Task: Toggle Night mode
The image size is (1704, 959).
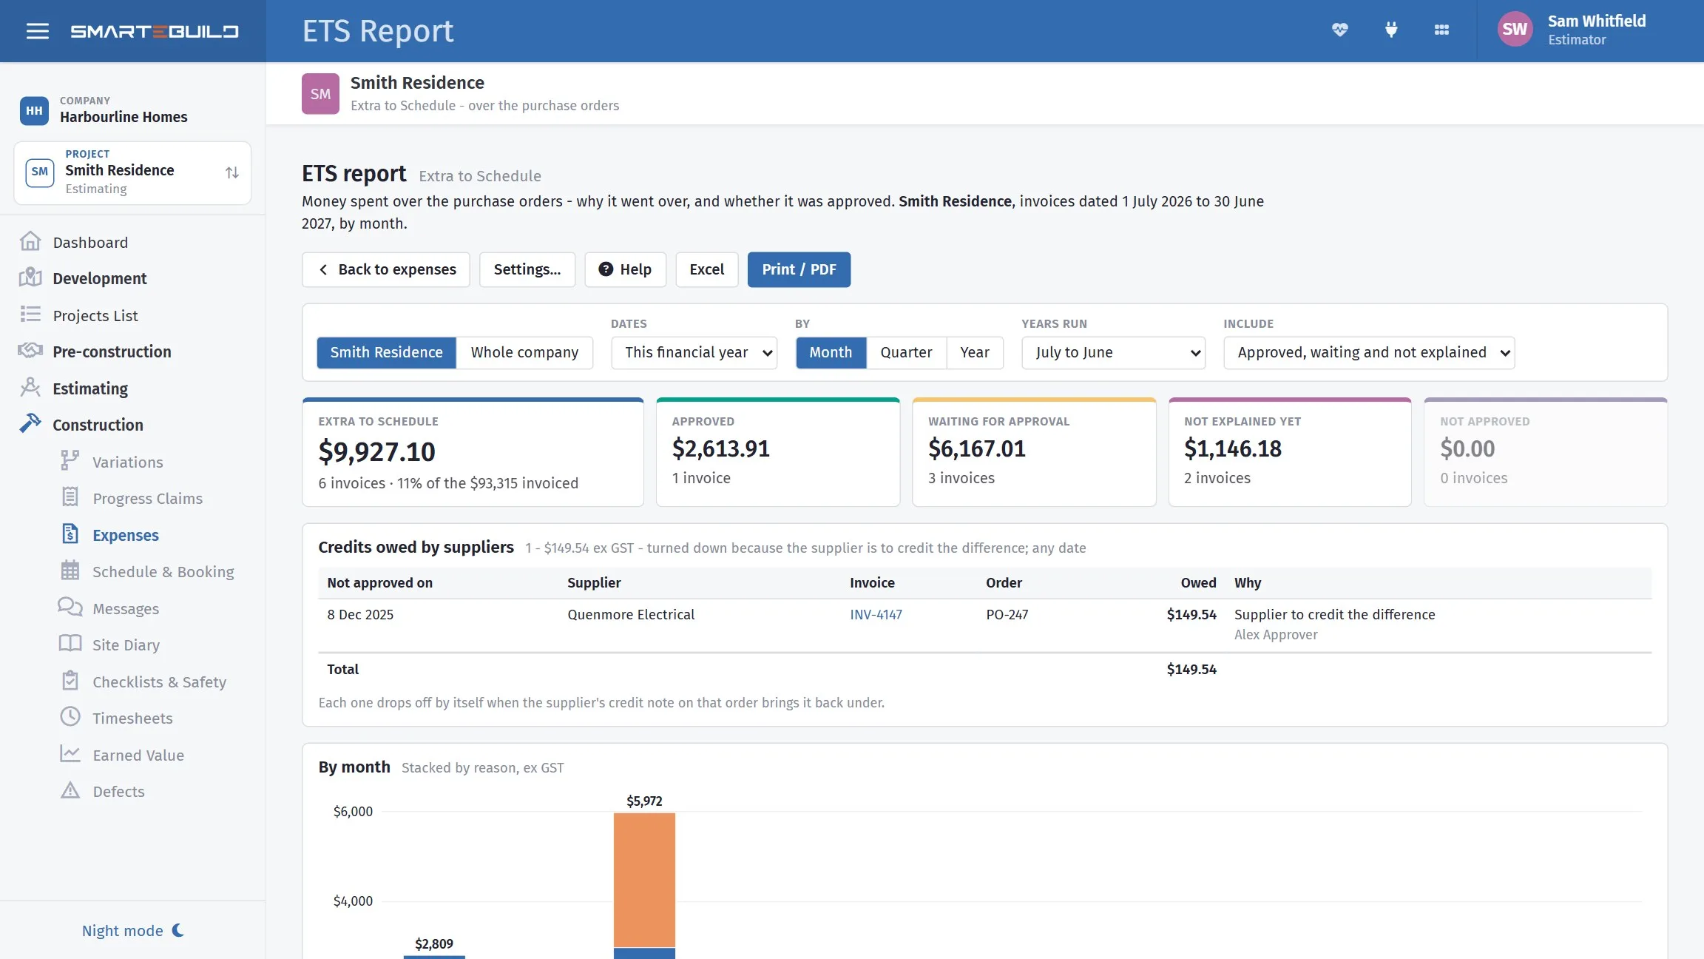Action: [133, 930]
